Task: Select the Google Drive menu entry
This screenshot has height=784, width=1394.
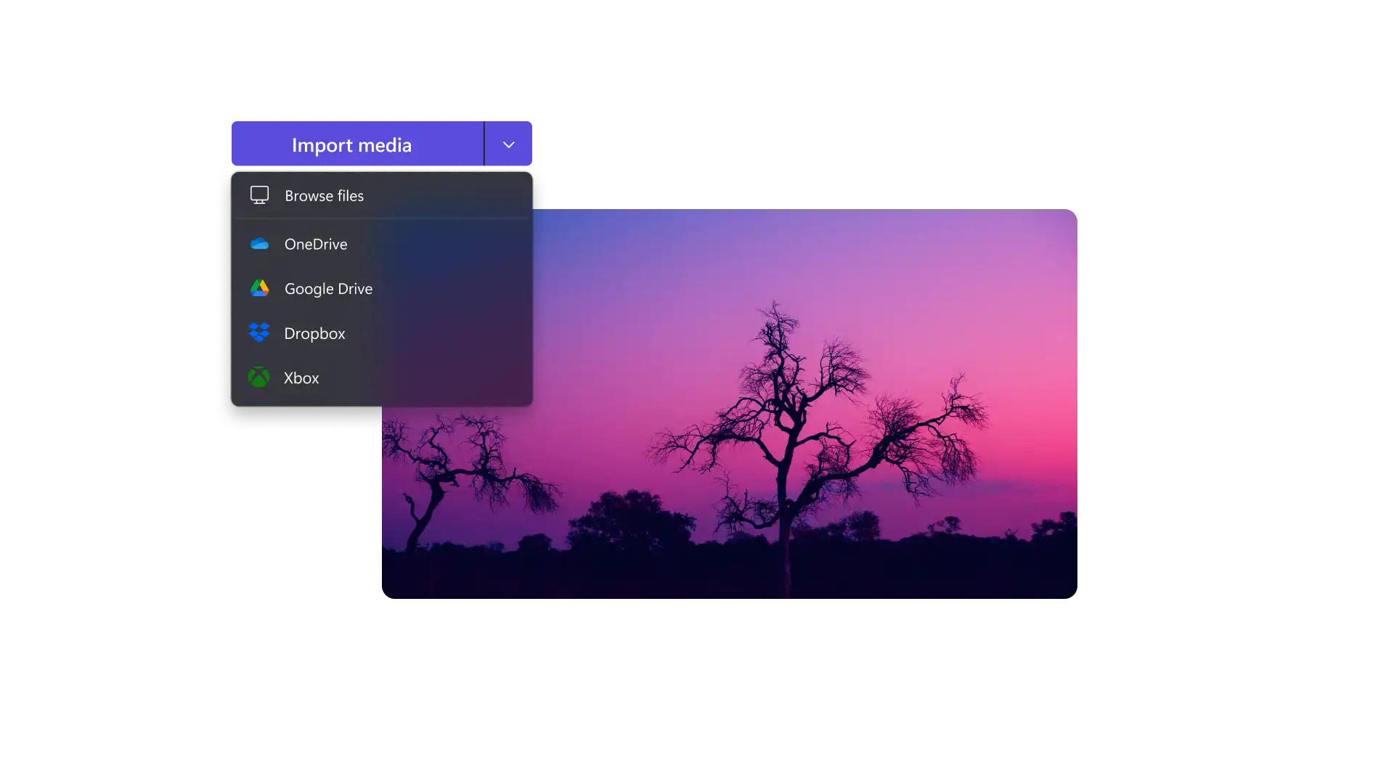Action: coord(382,288)
